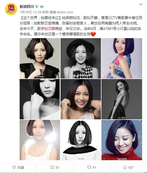Click the star 收藏 favorite icon

[14, 167]
